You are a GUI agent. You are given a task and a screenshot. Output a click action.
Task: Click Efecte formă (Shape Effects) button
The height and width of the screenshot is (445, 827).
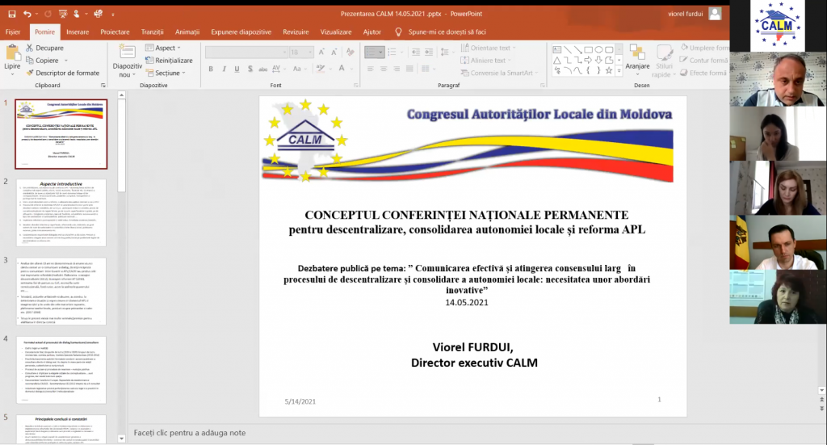click(704, 73)
